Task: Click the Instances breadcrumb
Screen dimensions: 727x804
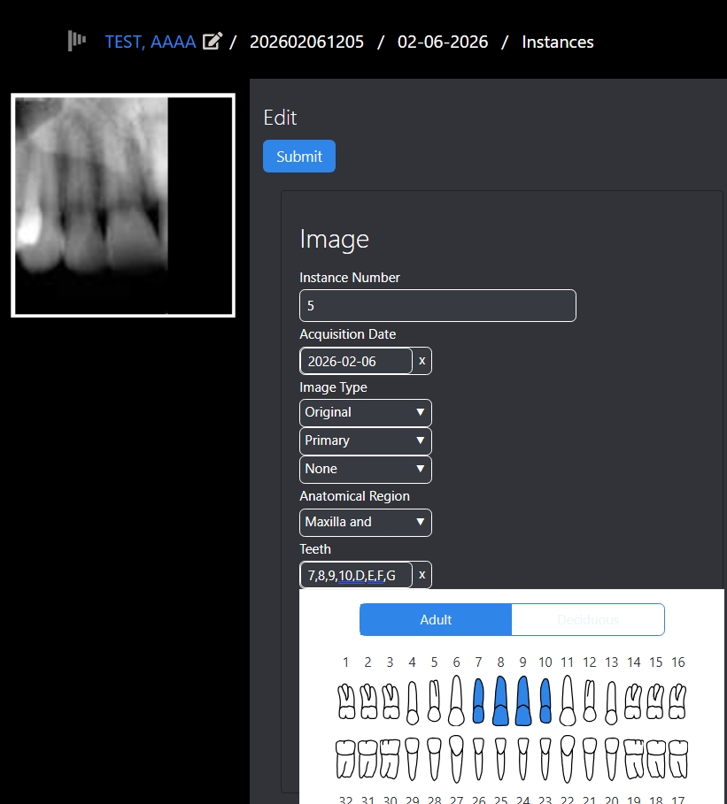Action: [558, 42]
